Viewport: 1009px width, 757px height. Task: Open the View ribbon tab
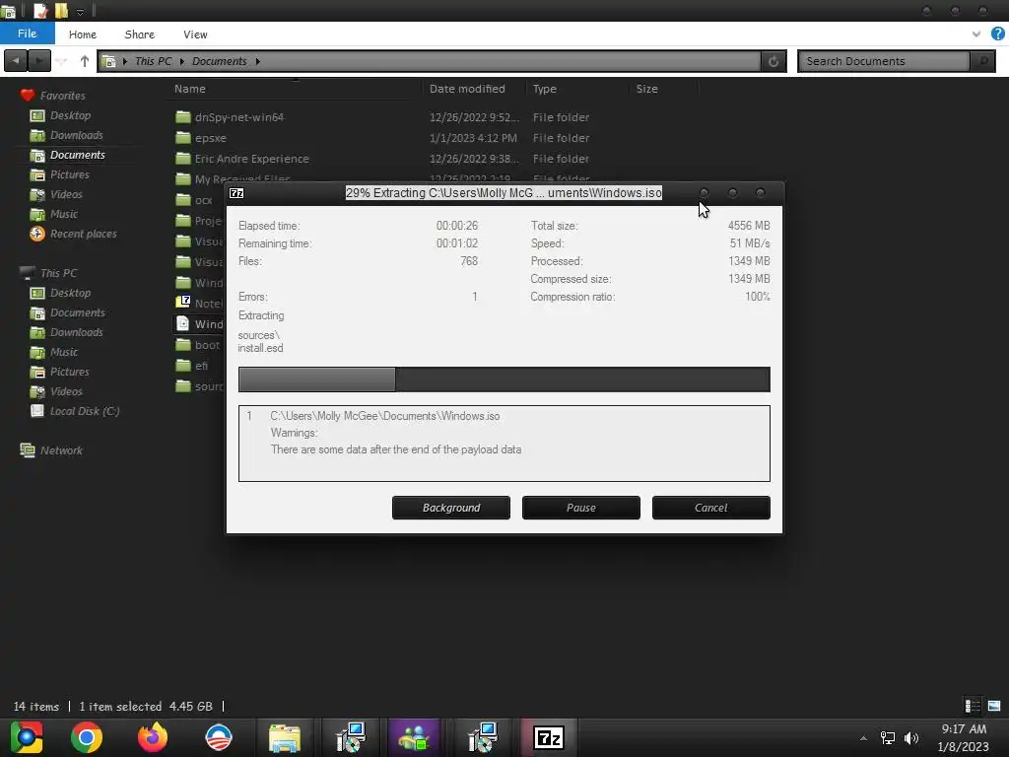[x=195, y=34]
